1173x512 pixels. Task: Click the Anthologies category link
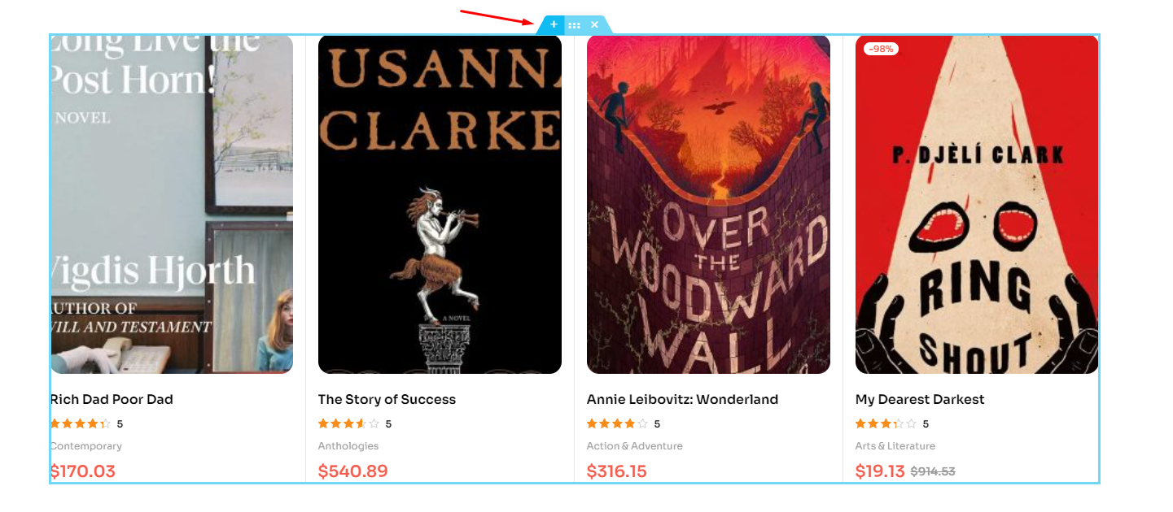pyautogui.click(x=348, y=446)
